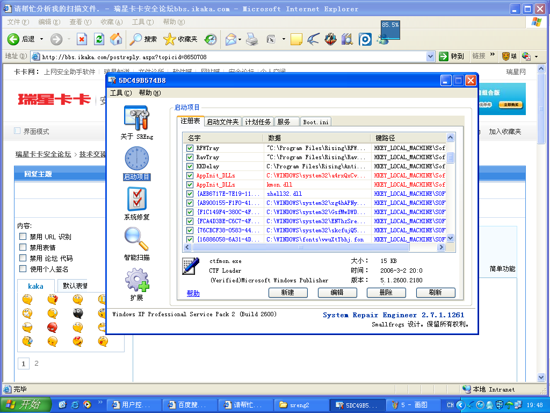
Task: Click IE 转到 go button
Action: tap(452, 56)
